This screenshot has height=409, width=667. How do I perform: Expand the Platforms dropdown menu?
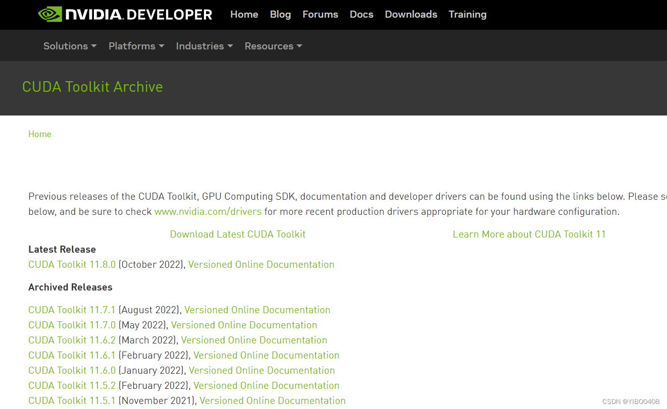[136, 46]
